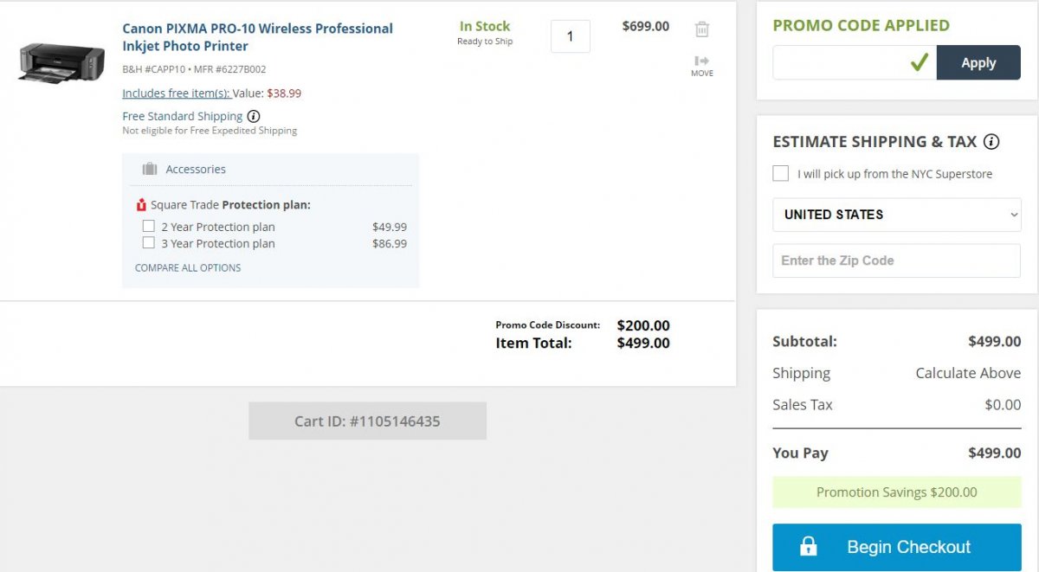Open the United States country dropdown

coord(896,215)
